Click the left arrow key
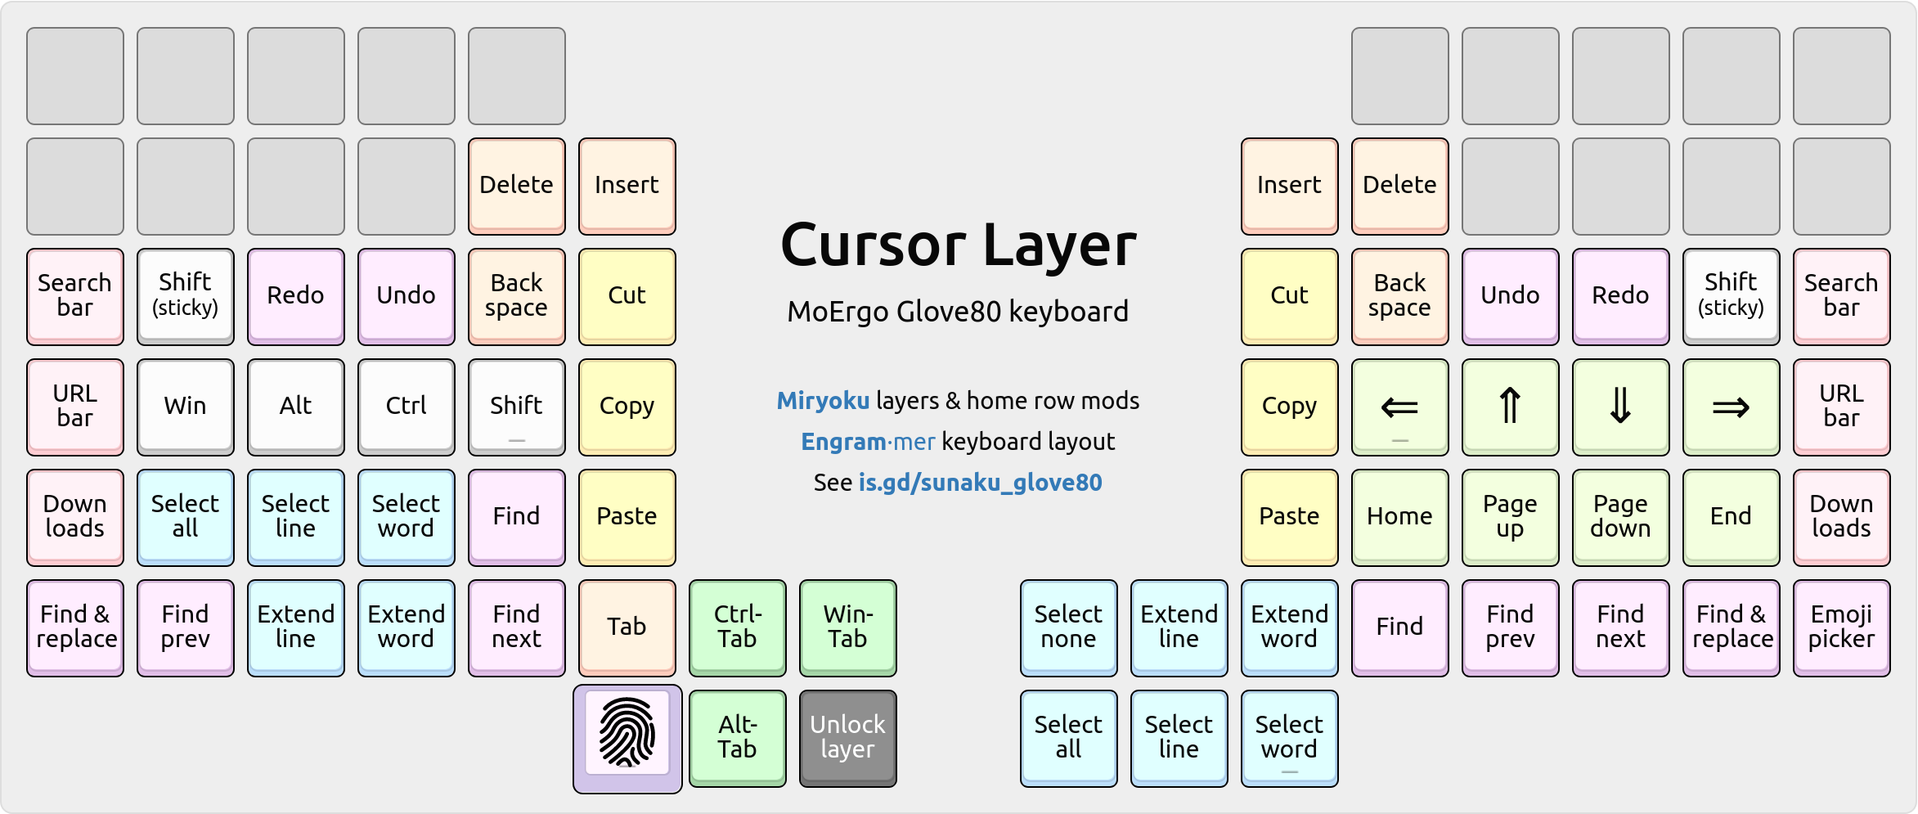The height and width of the screenshot is (814, 1918). click(1399, 407)
